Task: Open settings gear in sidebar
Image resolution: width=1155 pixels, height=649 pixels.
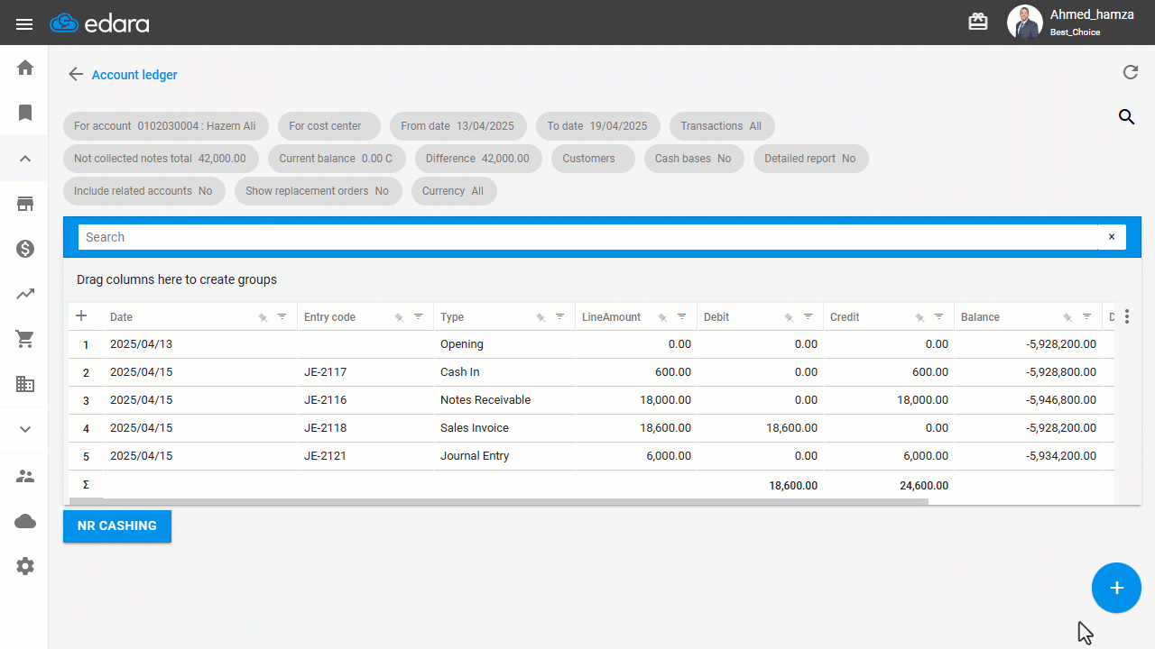Action: [25, 566]
